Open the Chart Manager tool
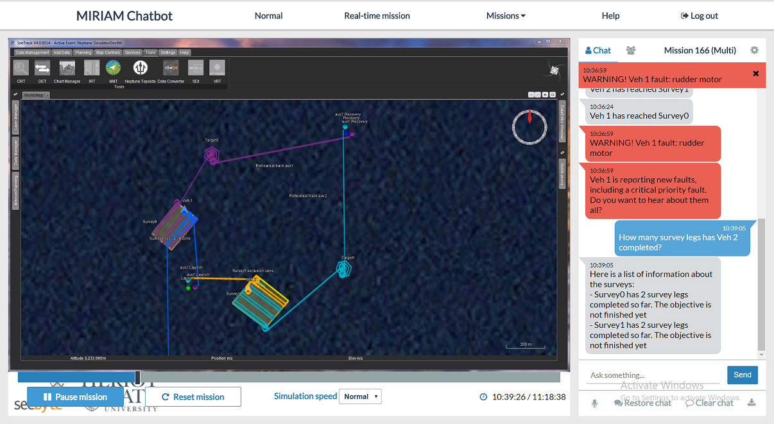The image size is (774, 424). coord(67,69)
